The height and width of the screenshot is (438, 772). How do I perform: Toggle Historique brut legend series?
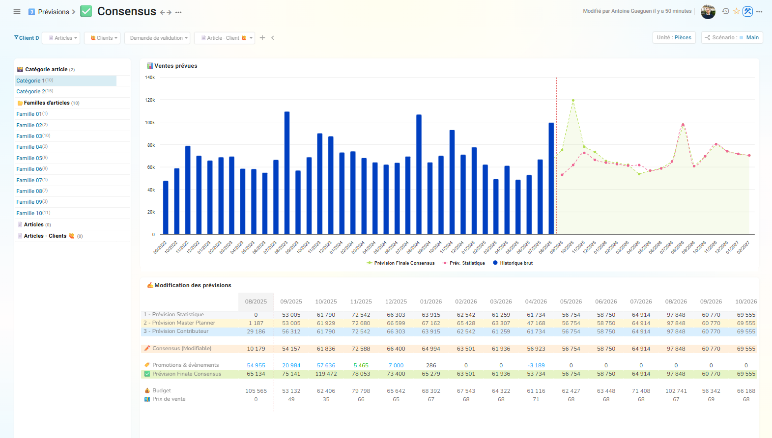coord(513,263)
